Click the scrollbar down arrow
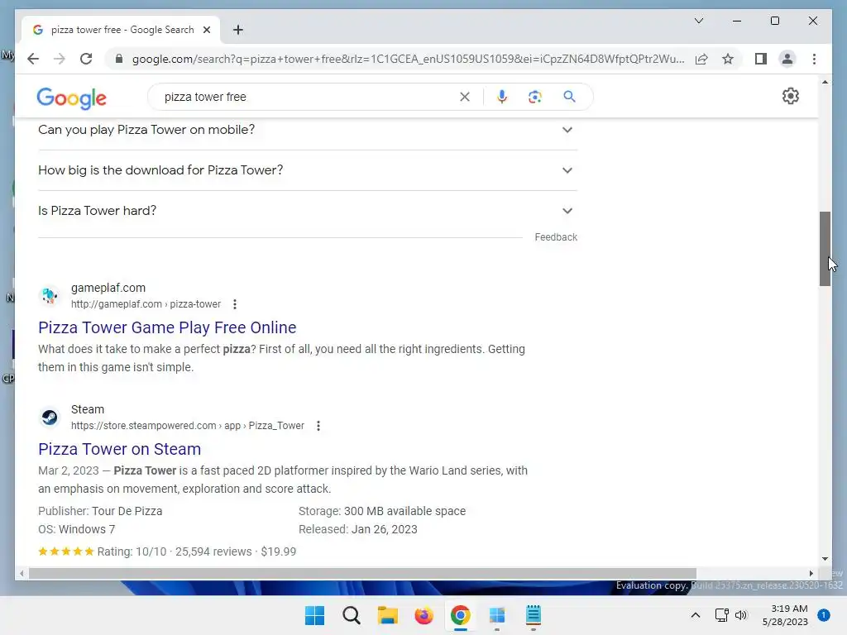This screenshot has width=847, height=635. point(825,559)
